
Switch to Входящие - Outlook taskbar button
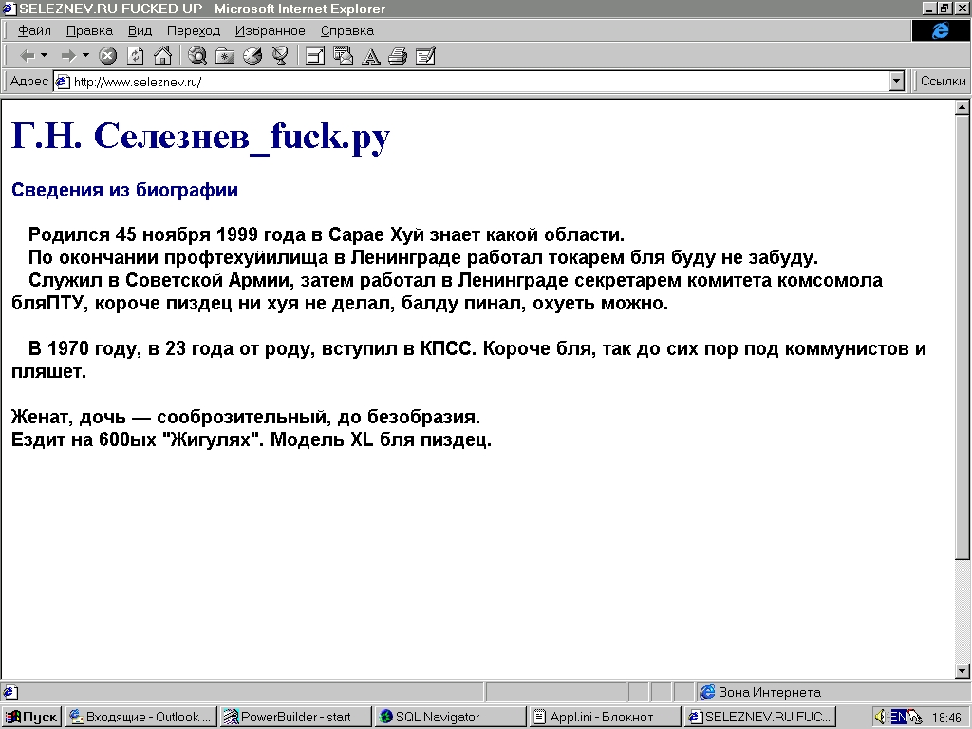pyautogui.click(x=140, y=718)
